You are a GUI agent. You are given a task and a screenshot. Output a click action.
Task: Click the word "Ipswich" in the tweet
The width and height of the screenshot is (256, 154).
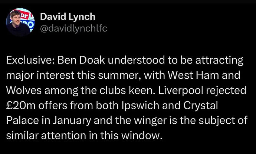pyautogui.click(x=140, y=106)
